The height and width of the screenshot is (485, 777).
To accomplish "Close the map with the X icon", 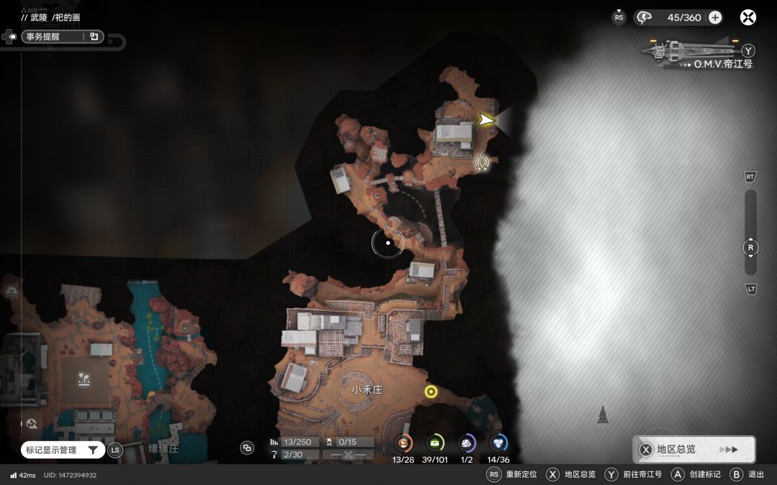I will point(748,18).
